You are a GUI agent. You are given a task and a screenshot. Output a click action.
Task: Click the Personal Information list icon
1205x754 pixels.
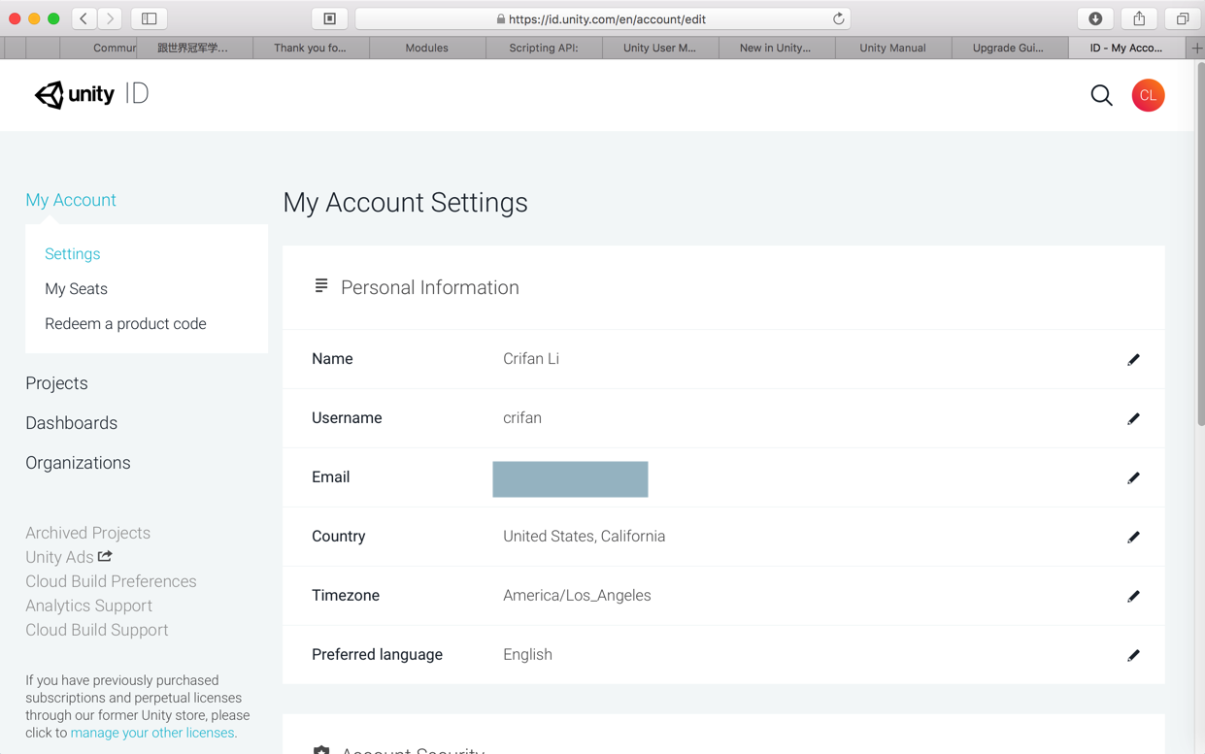click(x=321, y=285)
